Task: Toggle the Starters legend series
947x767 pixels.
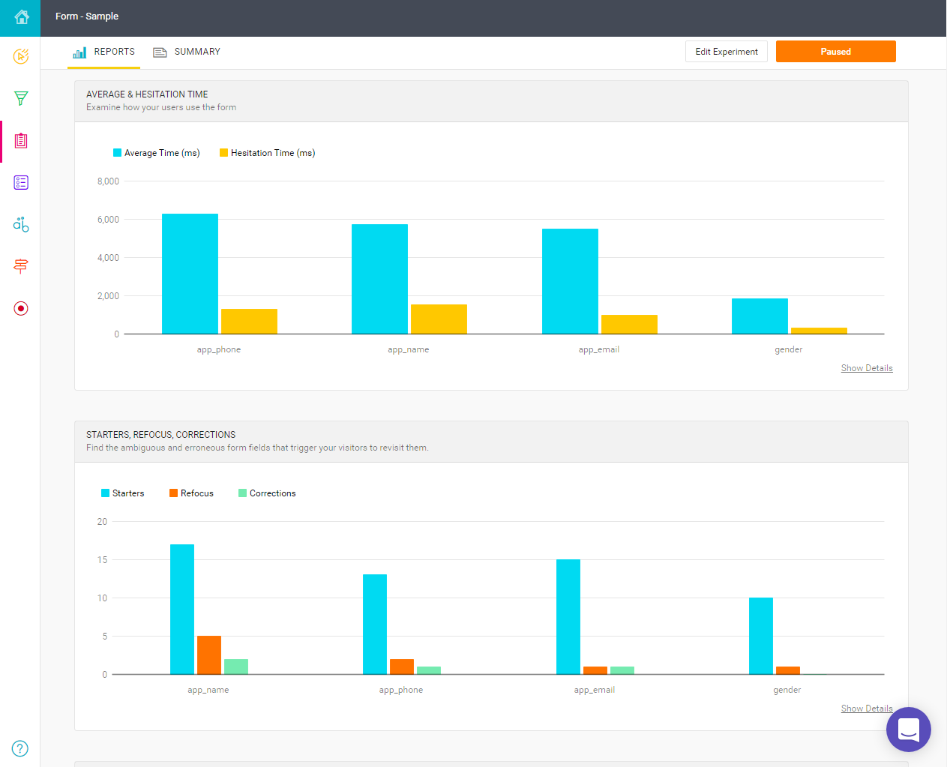Action: (123, 493)
